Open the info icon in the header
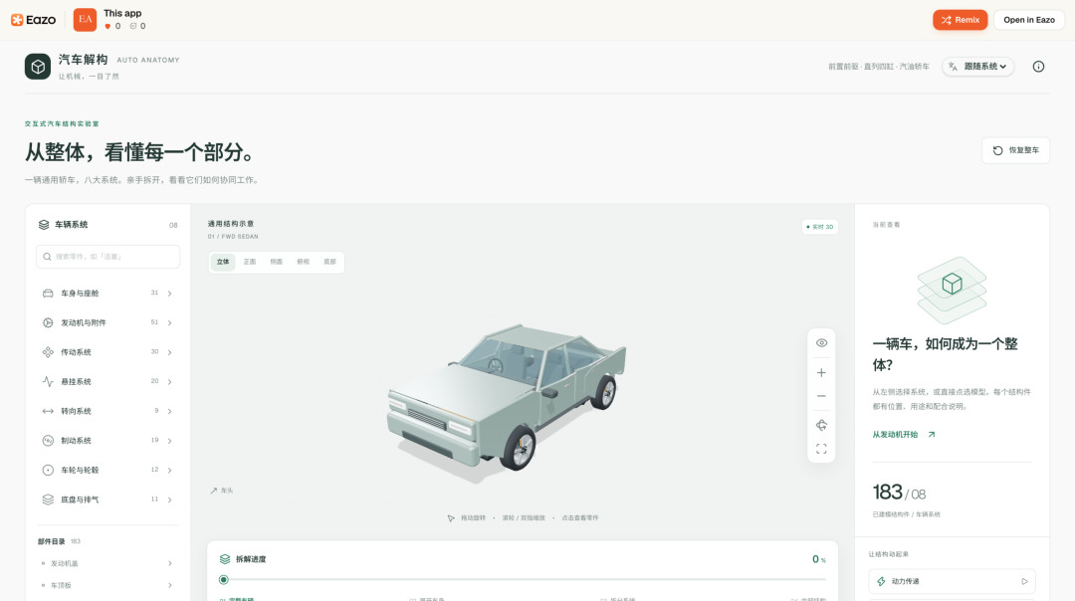 1038,67
